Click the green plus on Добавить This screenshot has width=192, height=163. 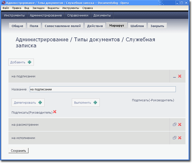click(30, 62)
